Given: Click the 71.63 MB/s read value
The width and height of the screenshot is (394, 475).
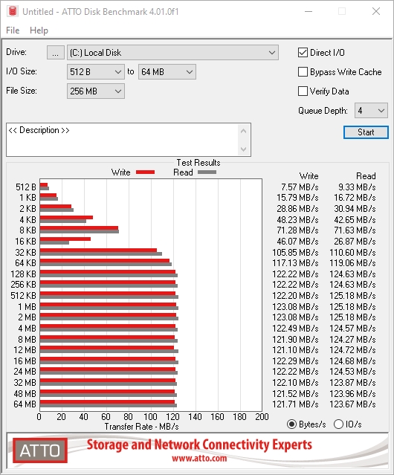Looking at the screenshot, I should pos(355,230).
